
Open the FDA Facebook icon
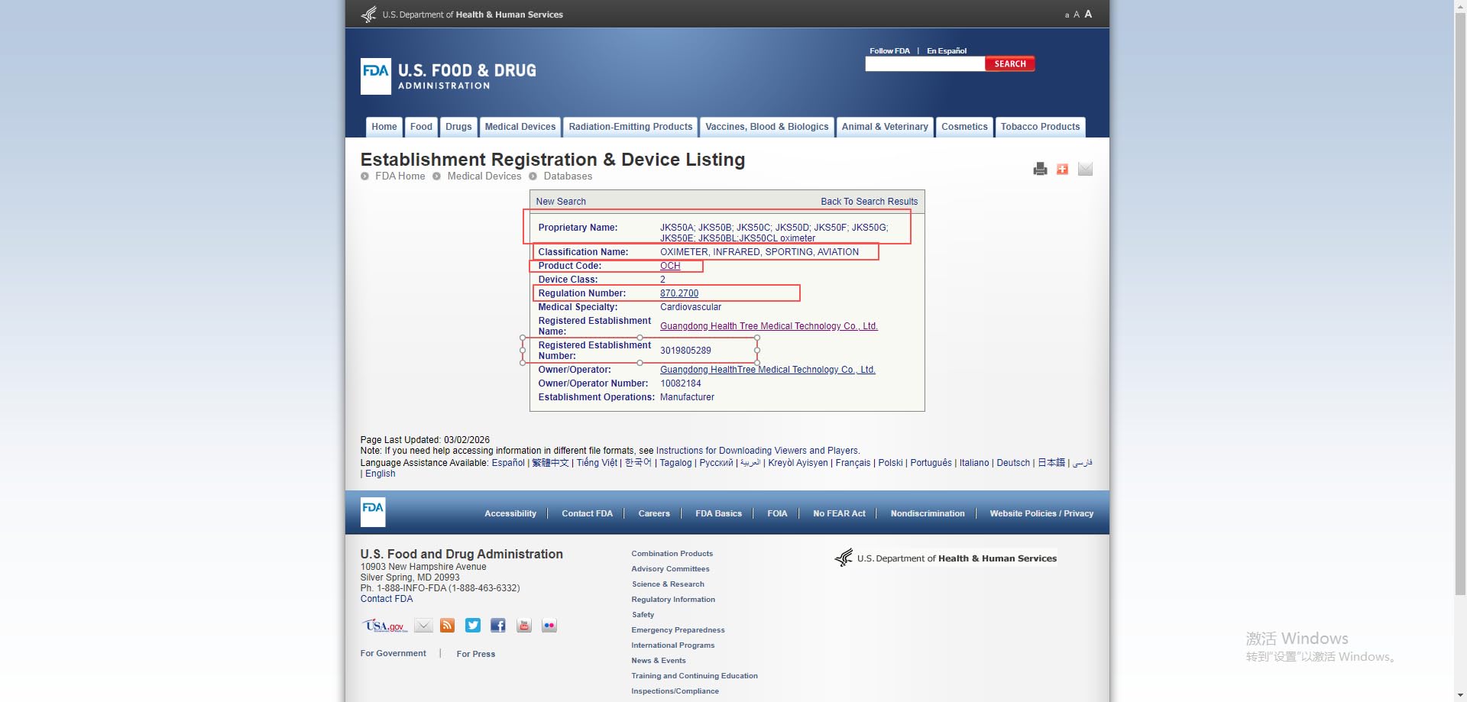[x=498, y=626]
